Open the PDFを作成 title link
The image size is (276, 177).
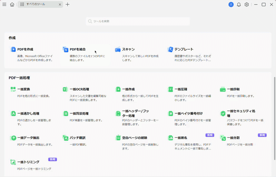pyautogui.click(x=25, y=49)
